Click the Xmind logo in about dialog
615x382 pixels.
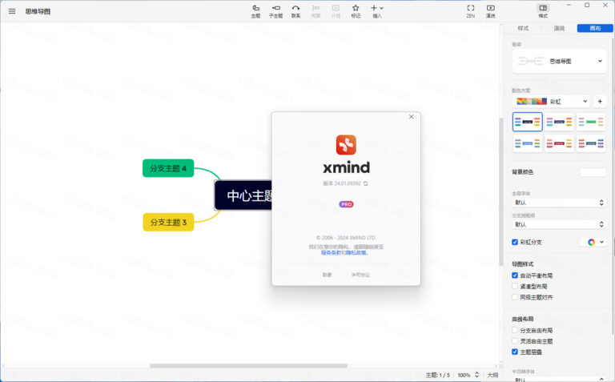346,145
